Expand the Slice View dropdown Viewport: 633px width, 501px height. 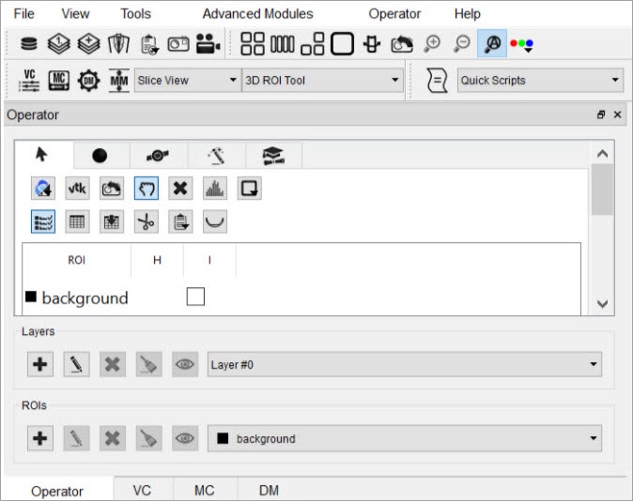click(187, 81)
